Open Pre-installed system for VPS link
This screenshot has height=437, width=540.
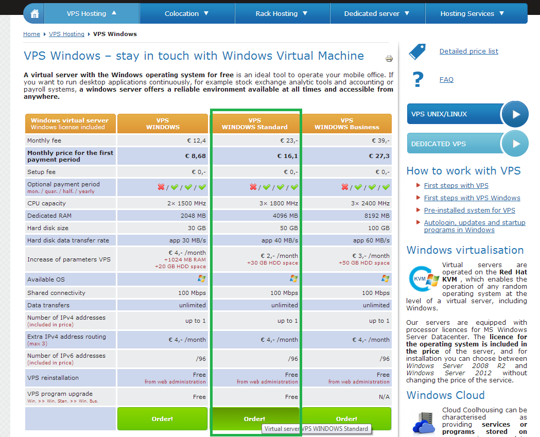pyautogui.click(x=469, y=211)
